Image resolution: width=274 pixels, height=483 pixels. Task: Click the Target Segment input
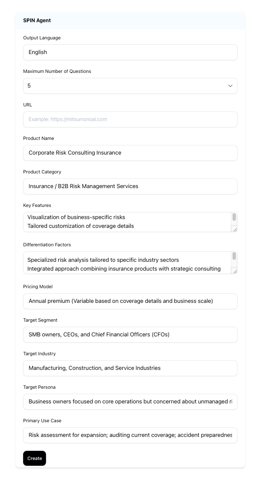pyautogui.click(x=130, y=335)
